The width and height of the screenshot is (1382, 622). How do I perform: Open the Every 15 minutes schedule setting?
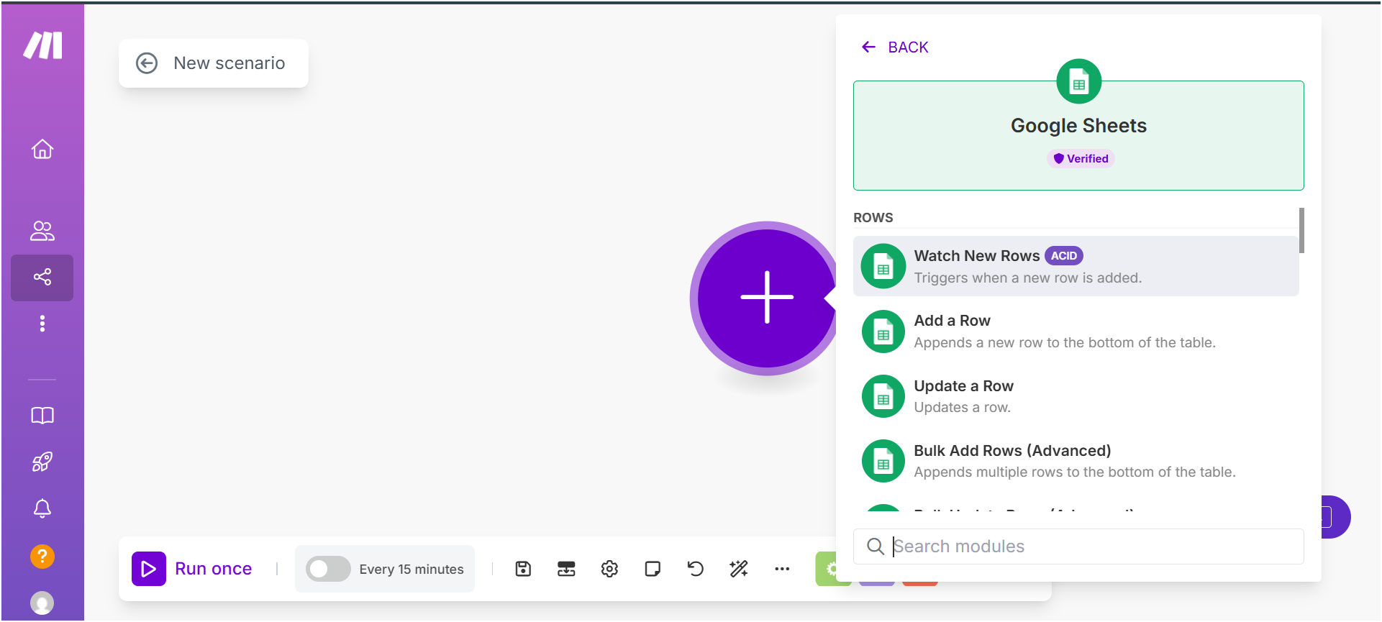412,569
